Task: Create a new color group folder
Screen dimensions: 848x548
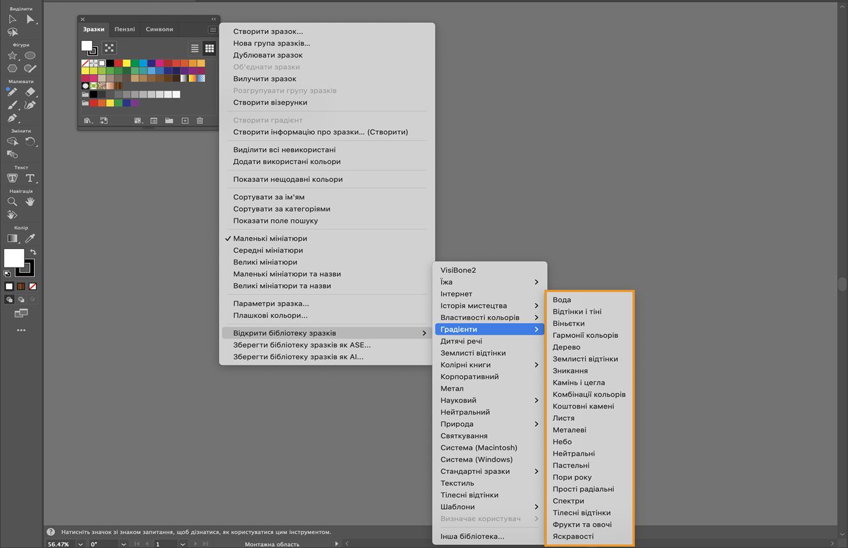Action: pos(169,121)
